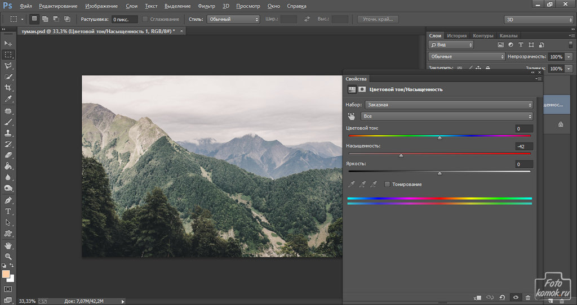Select the Blur tool
This screenshot has width=577, height=305.
pos(8,177)
